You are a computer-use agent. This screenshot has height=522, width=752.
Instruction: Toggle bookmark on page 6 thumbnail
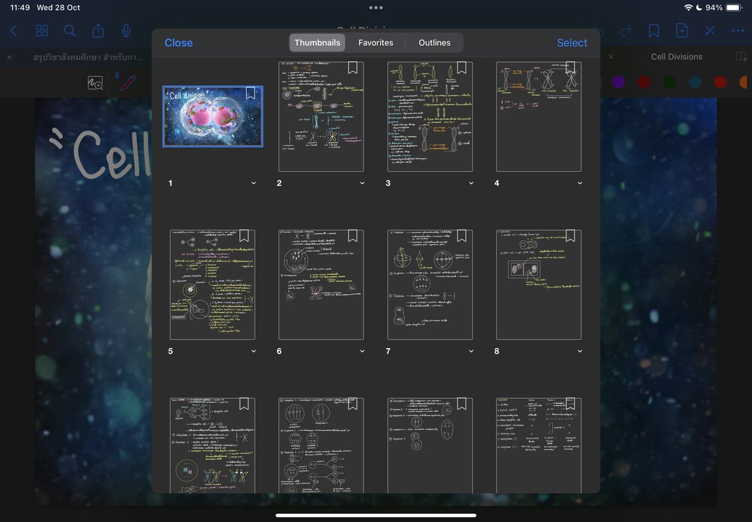[x=353, y=235]
